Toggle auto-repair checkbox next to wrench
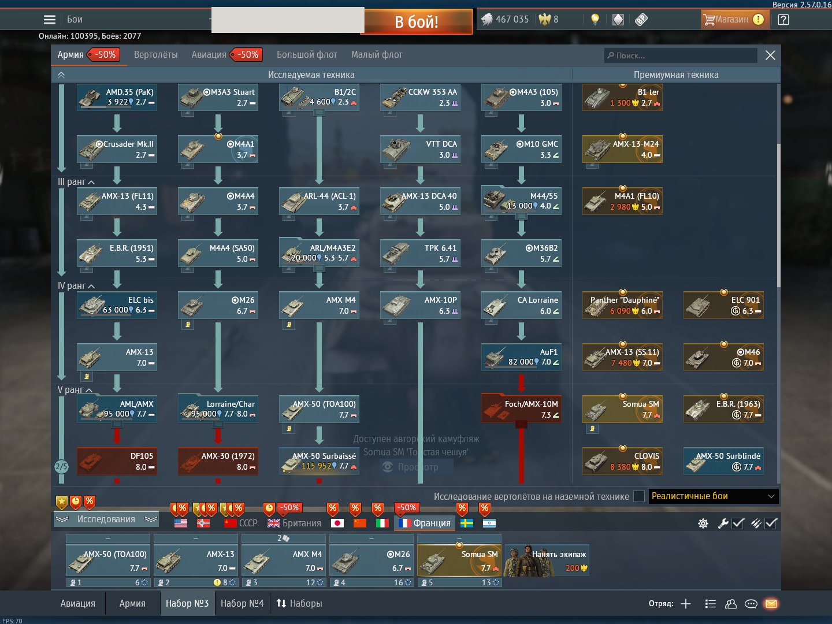This screenshot has height=624, width=832. point(738,523)
